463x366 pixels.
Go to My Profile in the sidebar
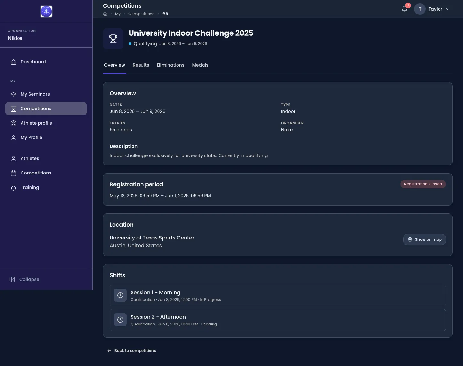[x=46, y=137]
